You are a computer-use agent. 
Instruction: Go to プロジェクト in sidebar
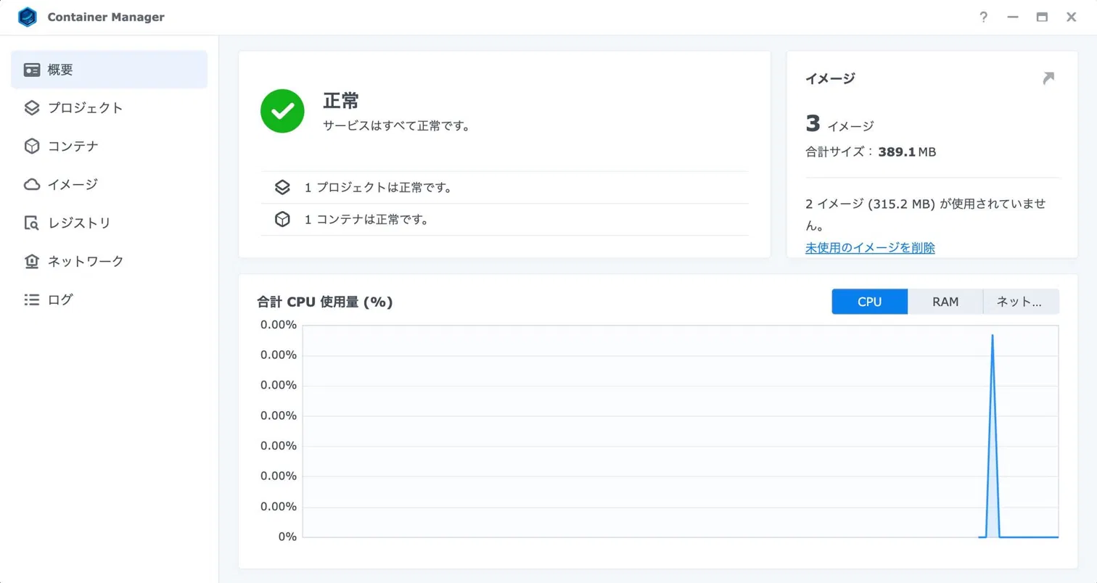click(109, 108)
